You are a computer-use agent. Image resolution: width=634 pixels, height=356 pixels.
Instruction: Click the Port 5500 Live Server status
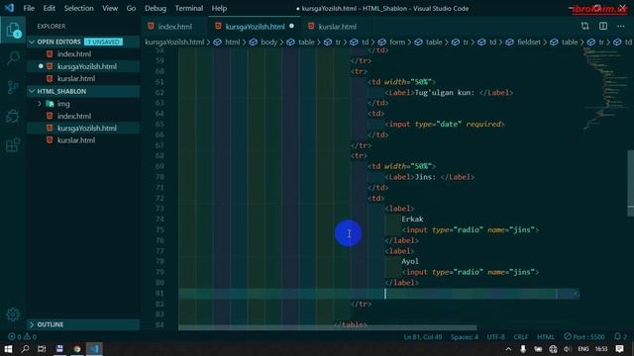(584, 336)
